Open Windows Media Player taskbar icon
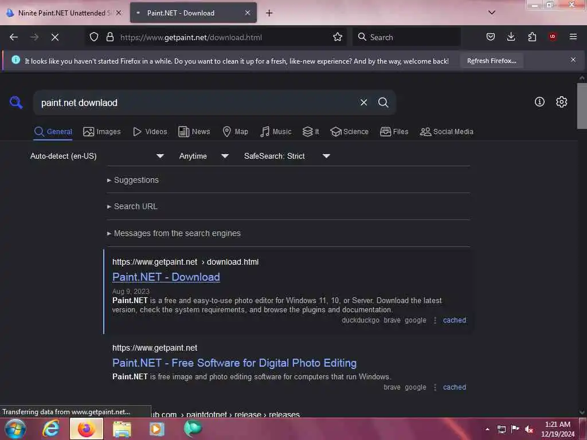The width and height of the screenshot is (587, 440). (x=157, y=429)
